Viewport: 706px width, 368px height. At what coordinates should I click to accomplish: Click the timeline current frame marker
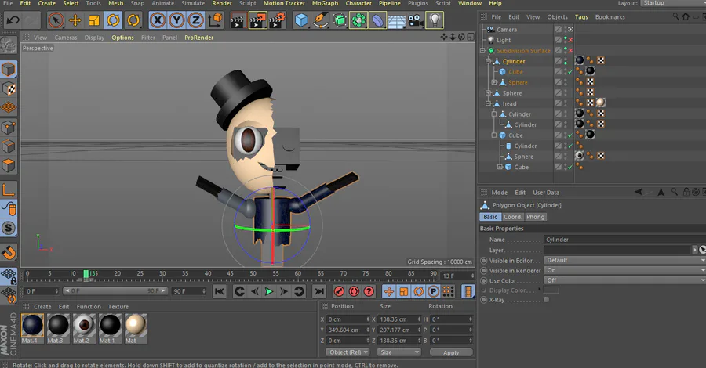(x=86, y=273)
